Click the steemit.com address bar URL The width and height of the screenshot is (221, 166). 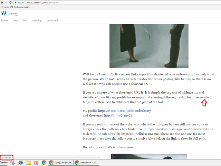coord(43,2)
